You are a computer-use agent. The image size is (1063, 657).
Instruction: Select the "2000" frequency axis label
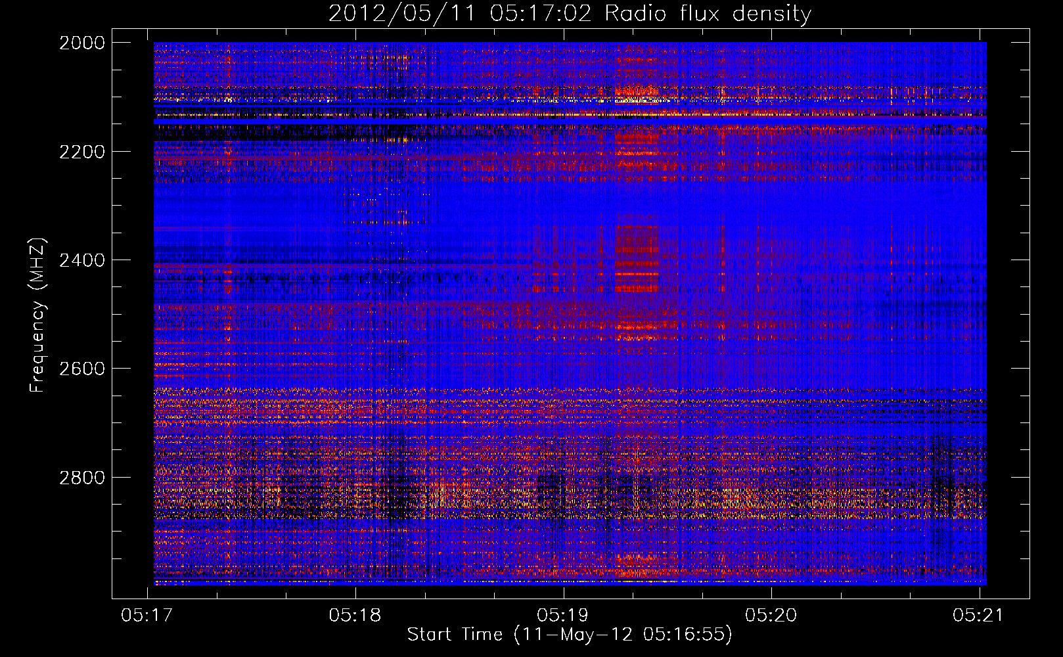82,43
